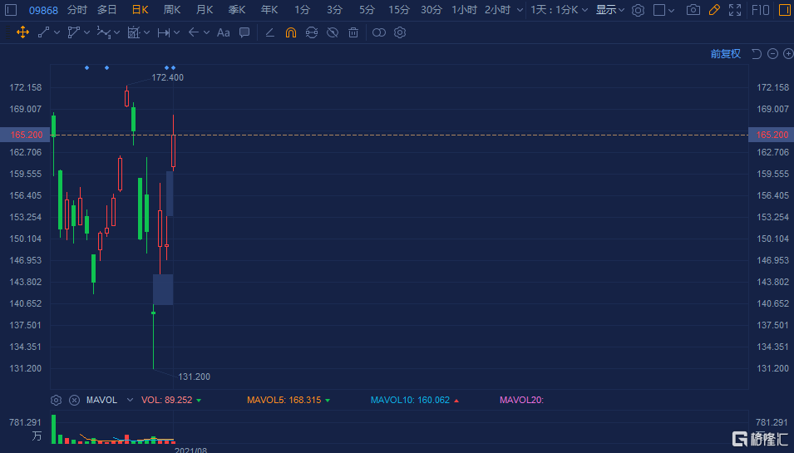This screenshot has width=794, height=453.
Task: Add a comment bubble annotation
Action: coord(244,32)
